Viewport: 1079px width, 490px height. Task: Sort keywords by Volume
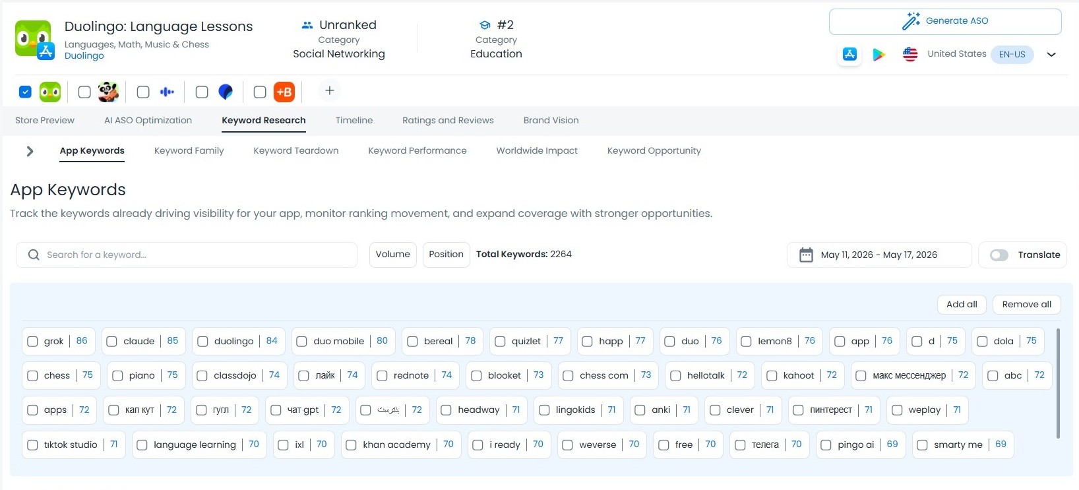click(x=393, y=255)
